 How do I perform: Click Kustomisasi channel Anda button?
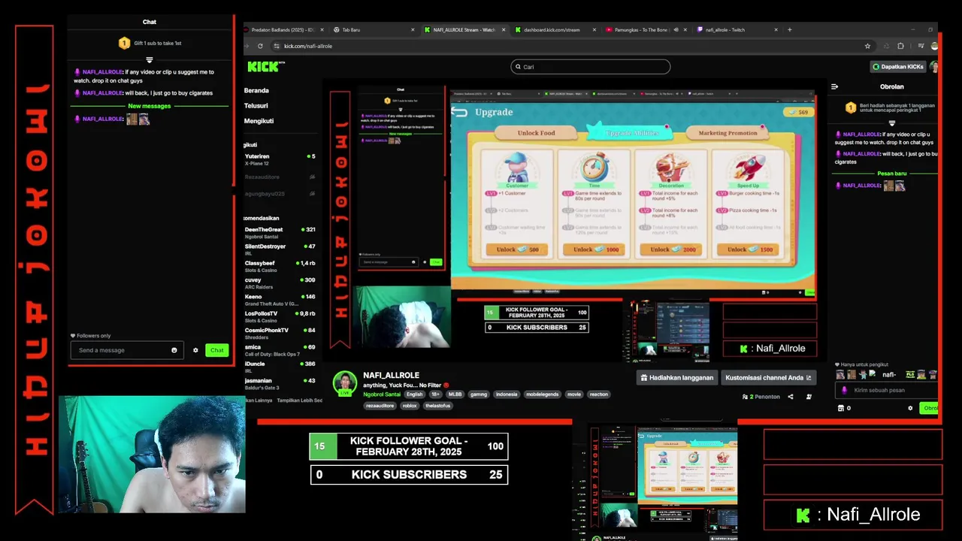[x=768, y=378]
